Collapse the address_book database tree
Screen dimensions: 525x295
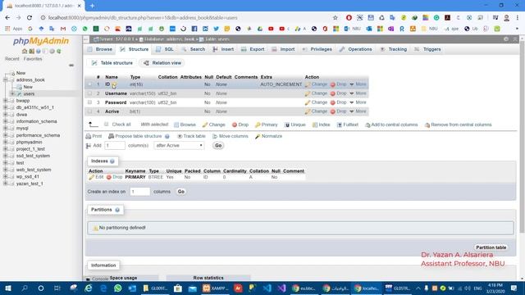point(6,80)
